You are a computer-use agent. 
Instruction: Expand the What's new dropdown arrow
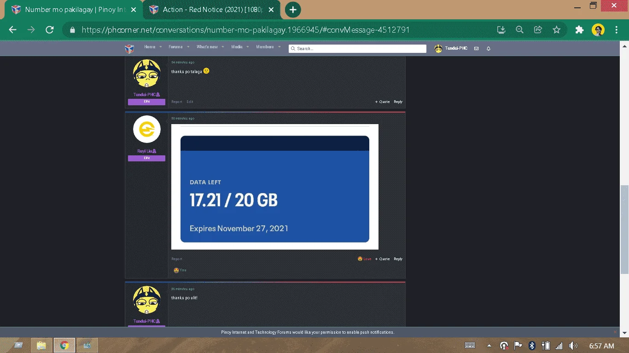(223, 47)
